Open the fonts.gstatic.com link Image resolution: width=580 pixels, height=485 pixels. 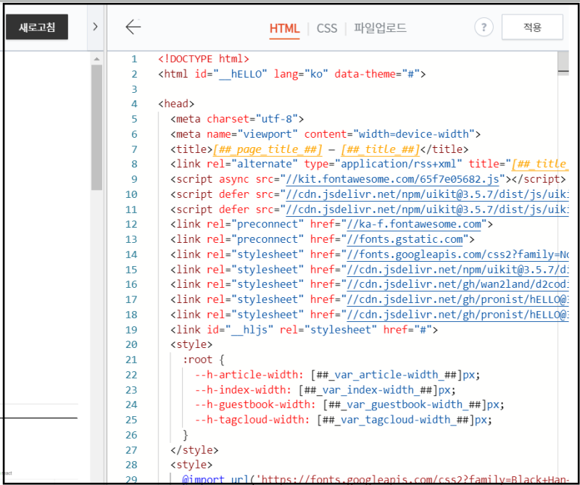click(405, 240)
